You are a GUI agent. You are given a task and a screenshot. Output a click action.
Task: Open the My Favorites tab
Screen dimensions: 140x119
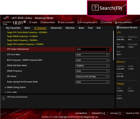tap(13, 28)
